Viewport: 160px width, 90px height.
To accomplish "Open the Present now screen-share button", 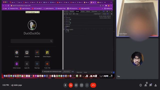I will tap(81, 85).
